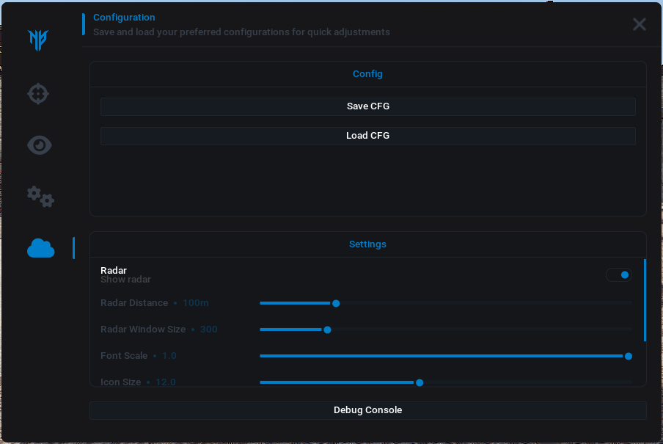
Task: Click the Save CFG button
Action: pos(367,106)
